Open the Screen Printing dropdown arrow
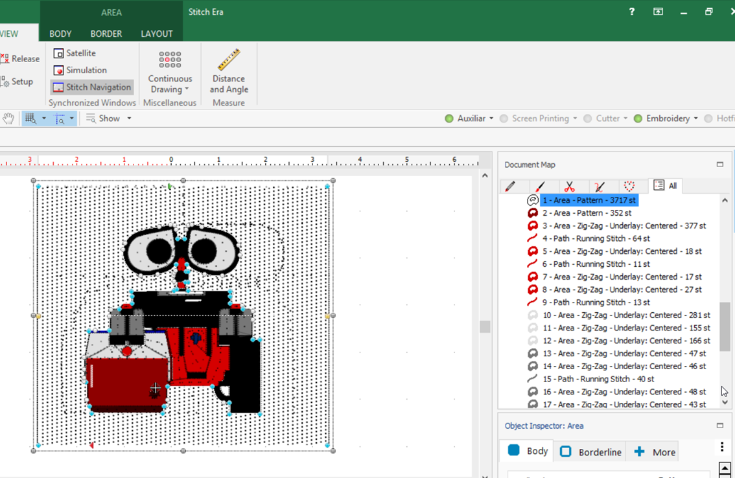The width and height of the screenshot is (735, 478). coord(575,119)
